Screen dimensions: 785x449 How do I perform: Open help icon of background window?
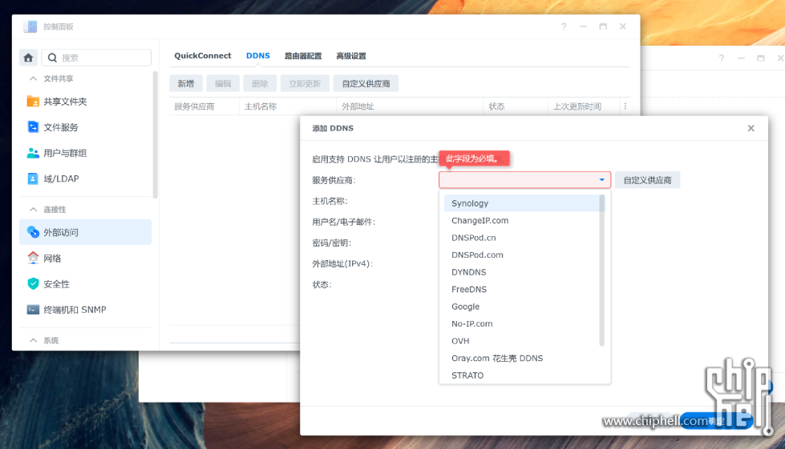(x=722, y=58)
